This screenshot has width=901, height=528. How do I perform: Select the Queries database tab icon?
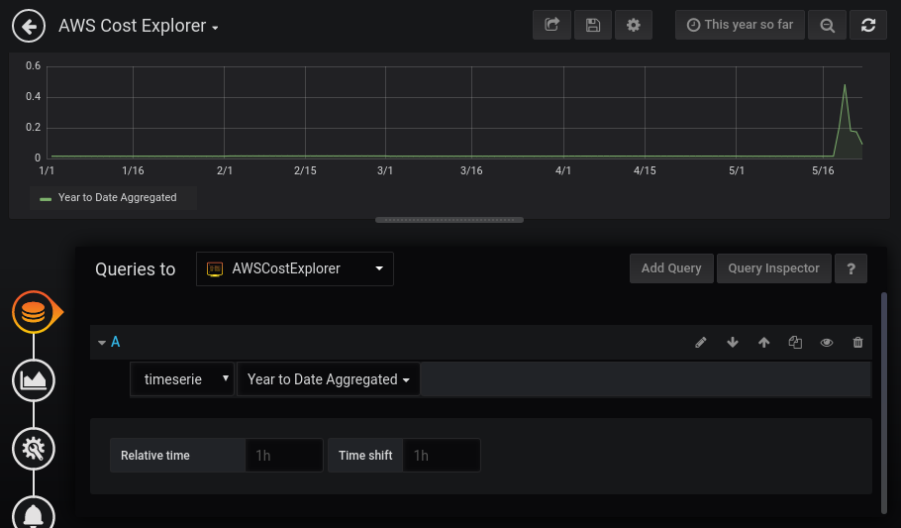click(x=34, y=312)
